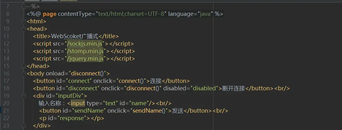Click the 断开连接 button label text
342x130 pixels.
234,88
